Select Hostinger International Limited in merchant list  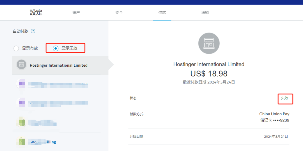[59, 65]
